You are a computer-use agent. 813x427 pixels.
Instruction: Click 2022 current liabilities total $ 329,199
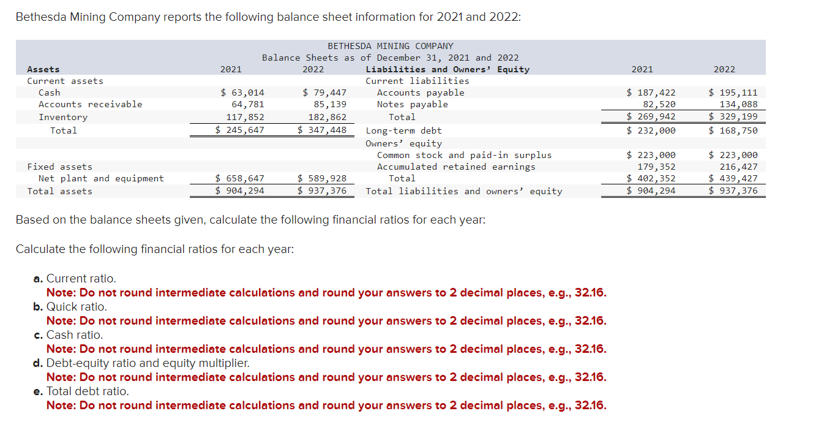733,117
